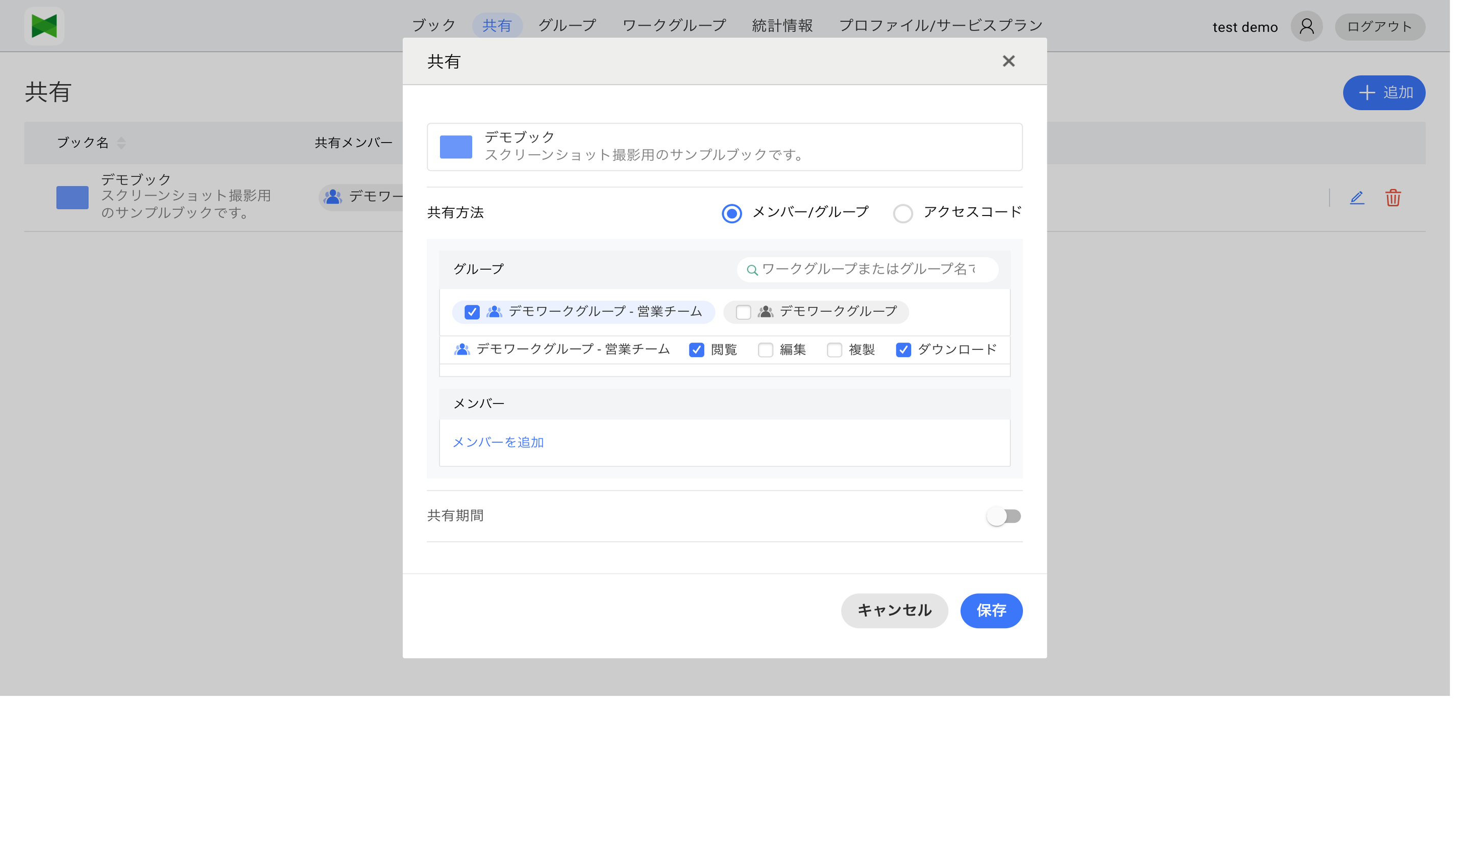Click the 共有メンバー column header

pyautogui.click(x=353, y=143)
